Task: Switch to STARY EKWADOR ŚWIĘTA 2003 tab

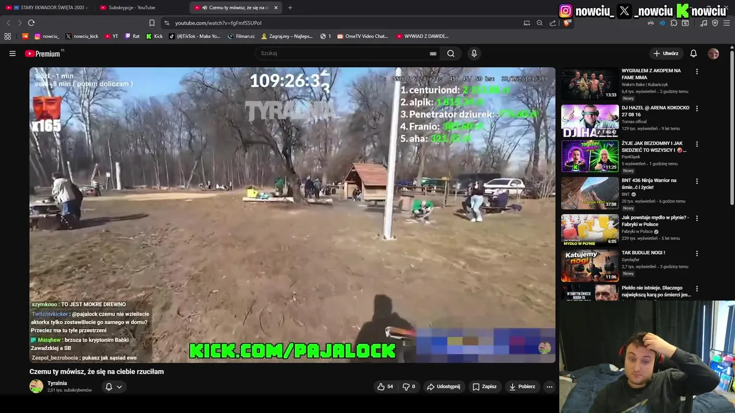Action: pos(47,7)
